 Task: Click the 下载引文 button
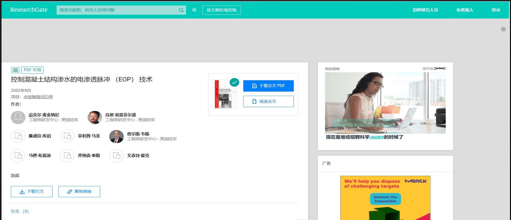coord(32,192)
